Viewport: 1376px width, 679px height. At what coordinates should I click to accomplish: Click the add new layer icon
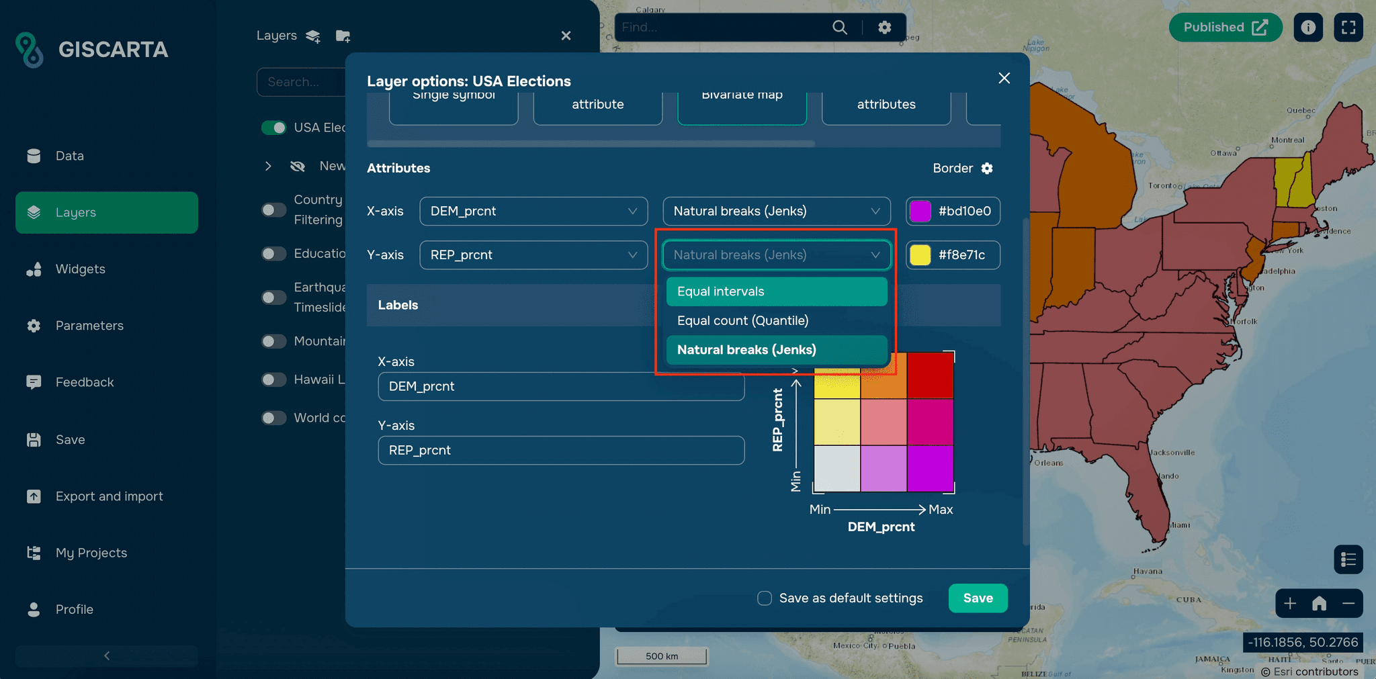(x=312, y=36)
